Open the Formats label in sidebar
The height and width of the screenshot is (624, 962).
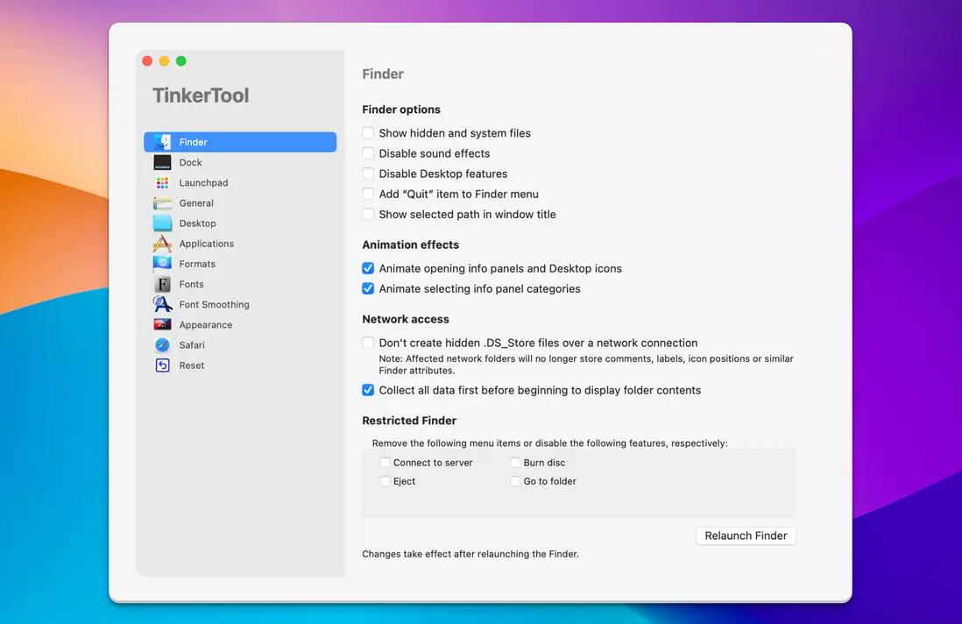[197, 263]
